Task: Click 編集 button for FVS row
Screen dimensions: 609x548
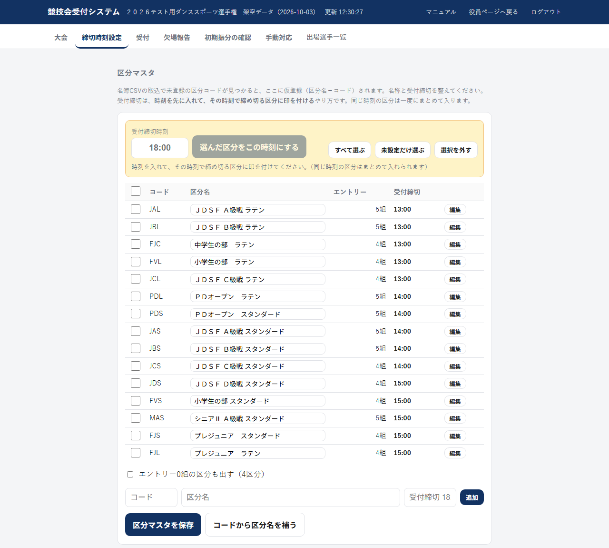Action: tap(455, 401)
